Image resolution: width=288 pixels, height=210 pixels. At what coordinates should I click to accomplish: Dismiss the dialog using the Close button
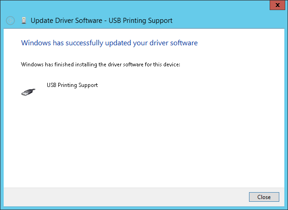[x=264, y=197]
